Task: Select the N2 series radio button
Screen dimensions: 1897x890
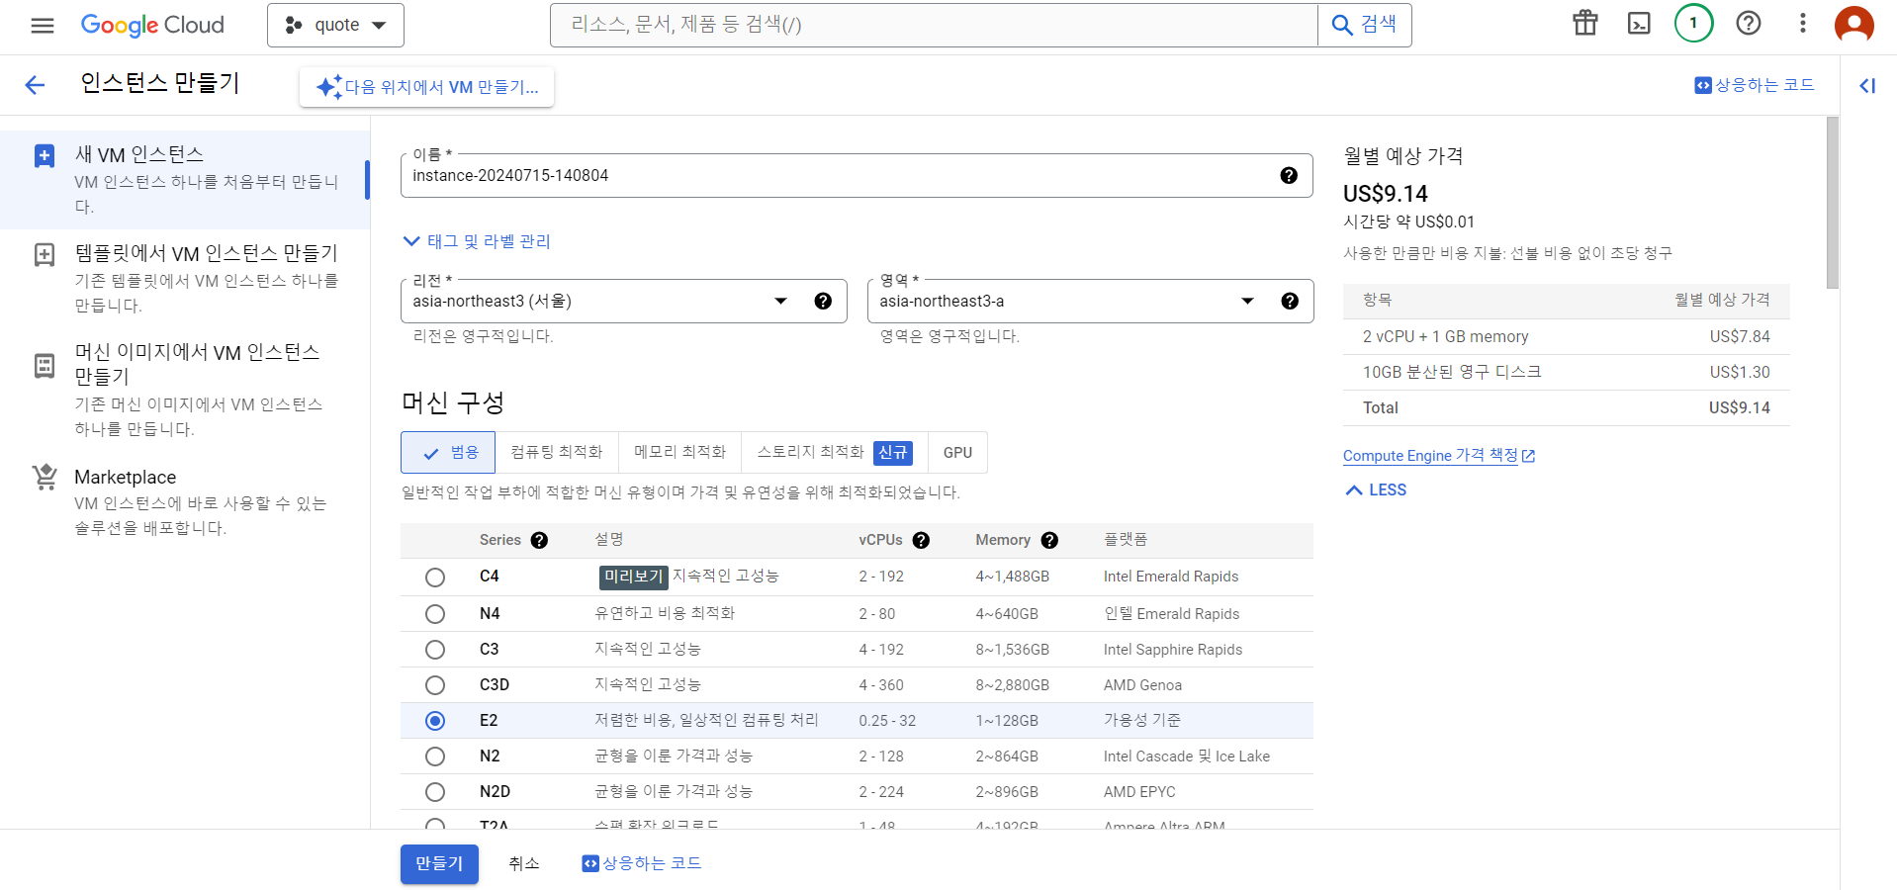Action: (435, 756)
